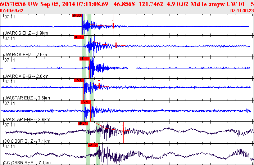Screen dimensions: 254x165
Task: Click the iS 1 pick flag on STAR EHE
Action: pos(86,102)
